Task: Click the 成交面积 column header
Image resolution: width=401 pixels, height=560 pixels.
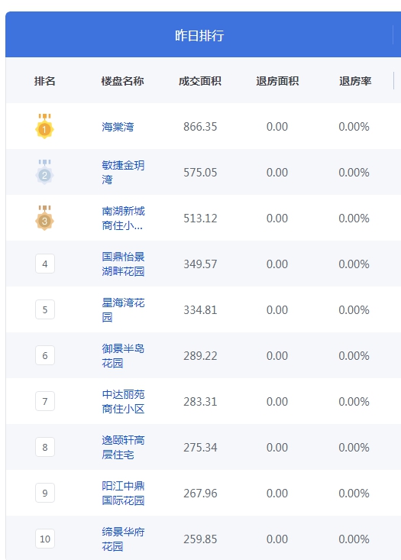Action: click(200, 81)
